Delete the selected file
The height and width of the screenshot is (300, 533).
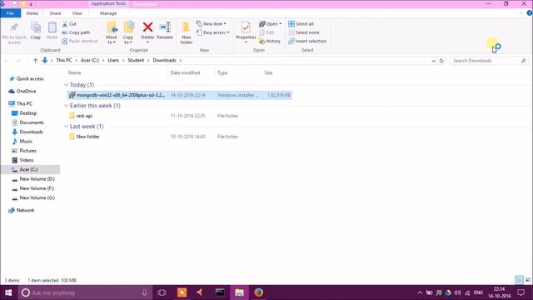pos(147,32)
